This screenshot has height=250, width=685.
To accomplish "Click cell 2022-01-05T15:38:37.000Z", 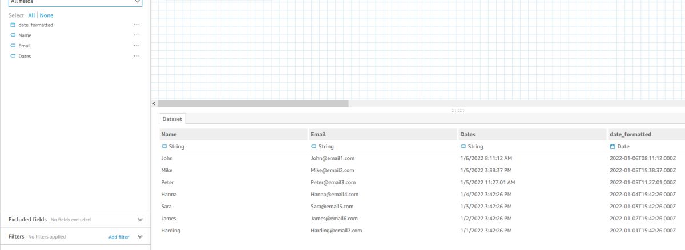I will tap(643, 170).
